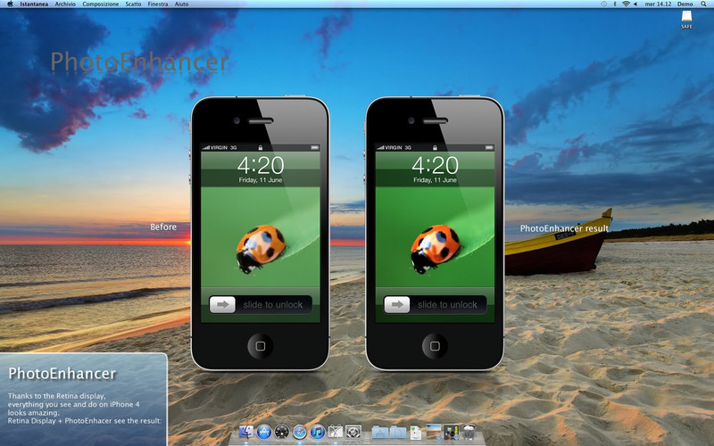Click 'Thanks to the Retina display' text
The image size is (714, 446).
tap(56, 396)
